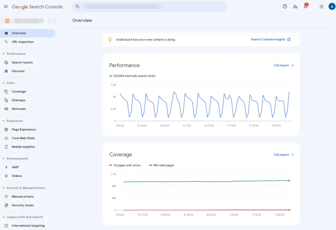Toggle the total web search clicks metric
Viewport: 336px width, 230px height.
point(132,75)
